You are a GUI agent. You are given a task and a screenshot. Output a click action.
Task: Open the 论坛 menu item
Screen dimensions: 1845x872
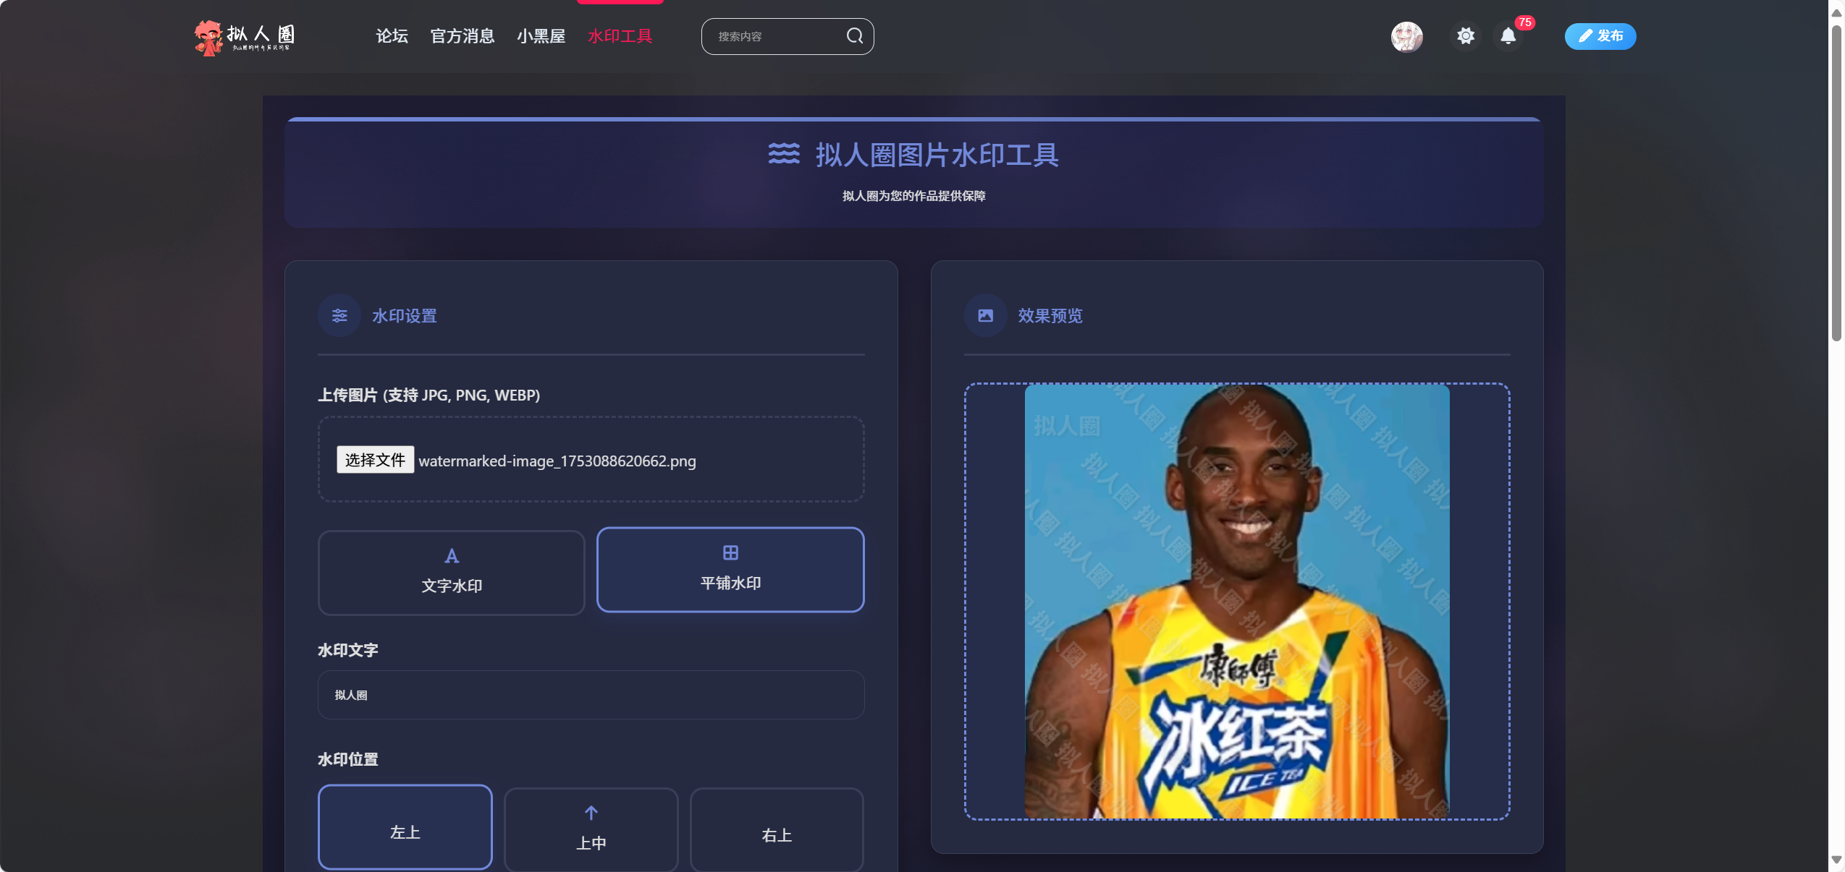coord(391,36)
